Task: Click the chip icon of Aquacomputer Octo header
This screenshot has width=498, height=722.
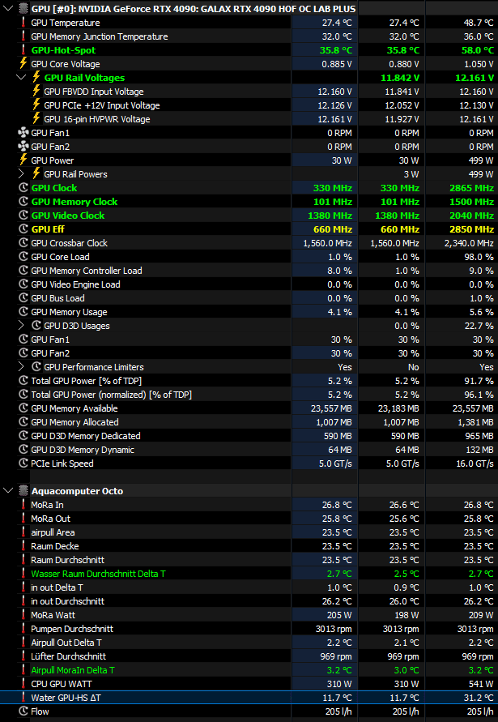Action: 23,491
